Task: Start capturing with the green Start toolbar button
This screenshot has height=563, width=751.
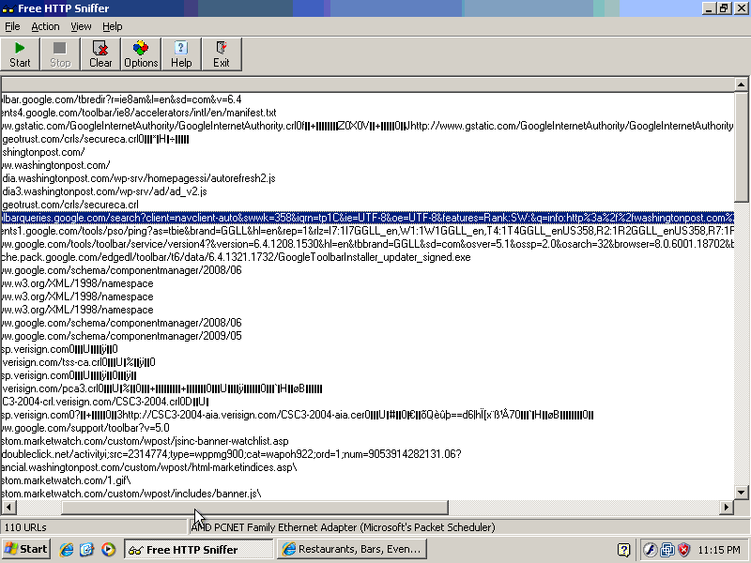Action: (x=20, y=54)
